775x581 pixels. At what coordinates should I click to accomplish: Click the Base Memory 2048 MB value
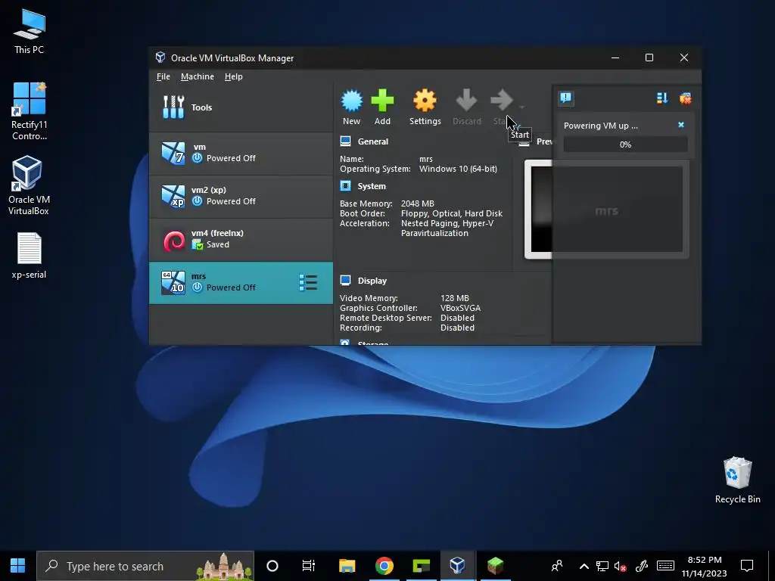pos(418,204)
